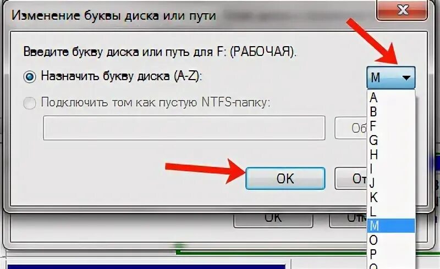Confirm with the highlighted OK button
Screen dimensions: 440x269
[285, 178]
